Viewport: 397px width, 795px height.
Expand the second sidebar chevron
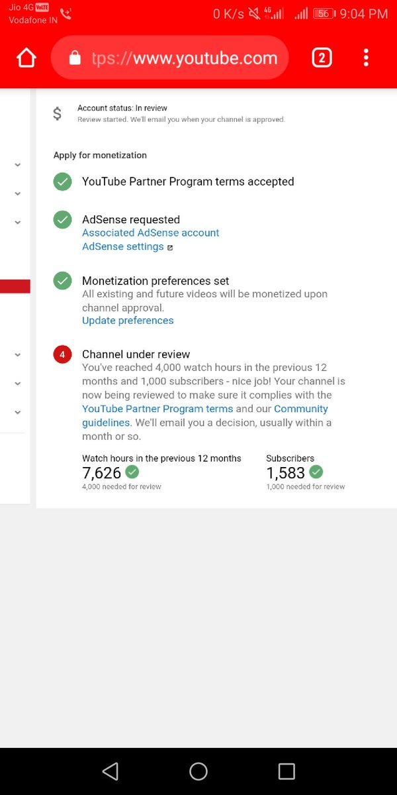pyautogui.click(x=18, y=193)
